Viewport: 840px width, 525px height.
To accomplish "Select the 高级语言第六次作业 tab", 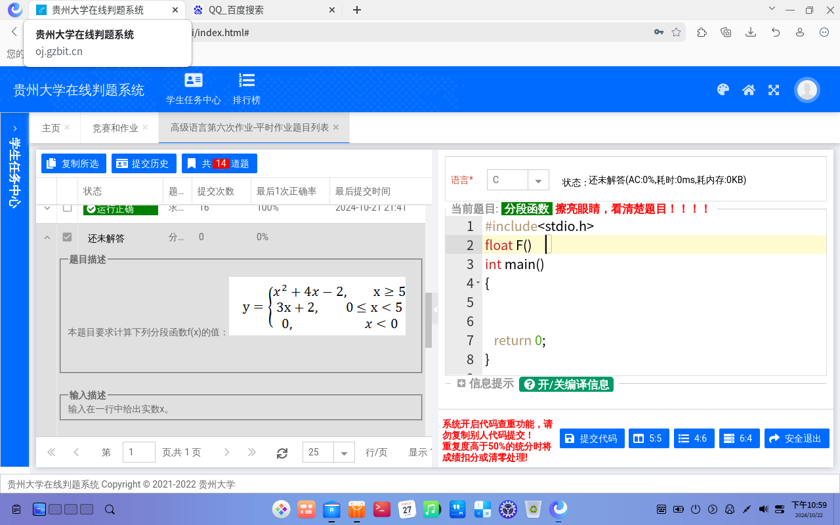I will [255, 127].
